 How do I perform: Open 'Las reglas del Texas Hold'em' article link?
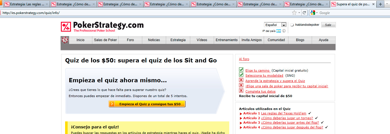pos(284,113)
